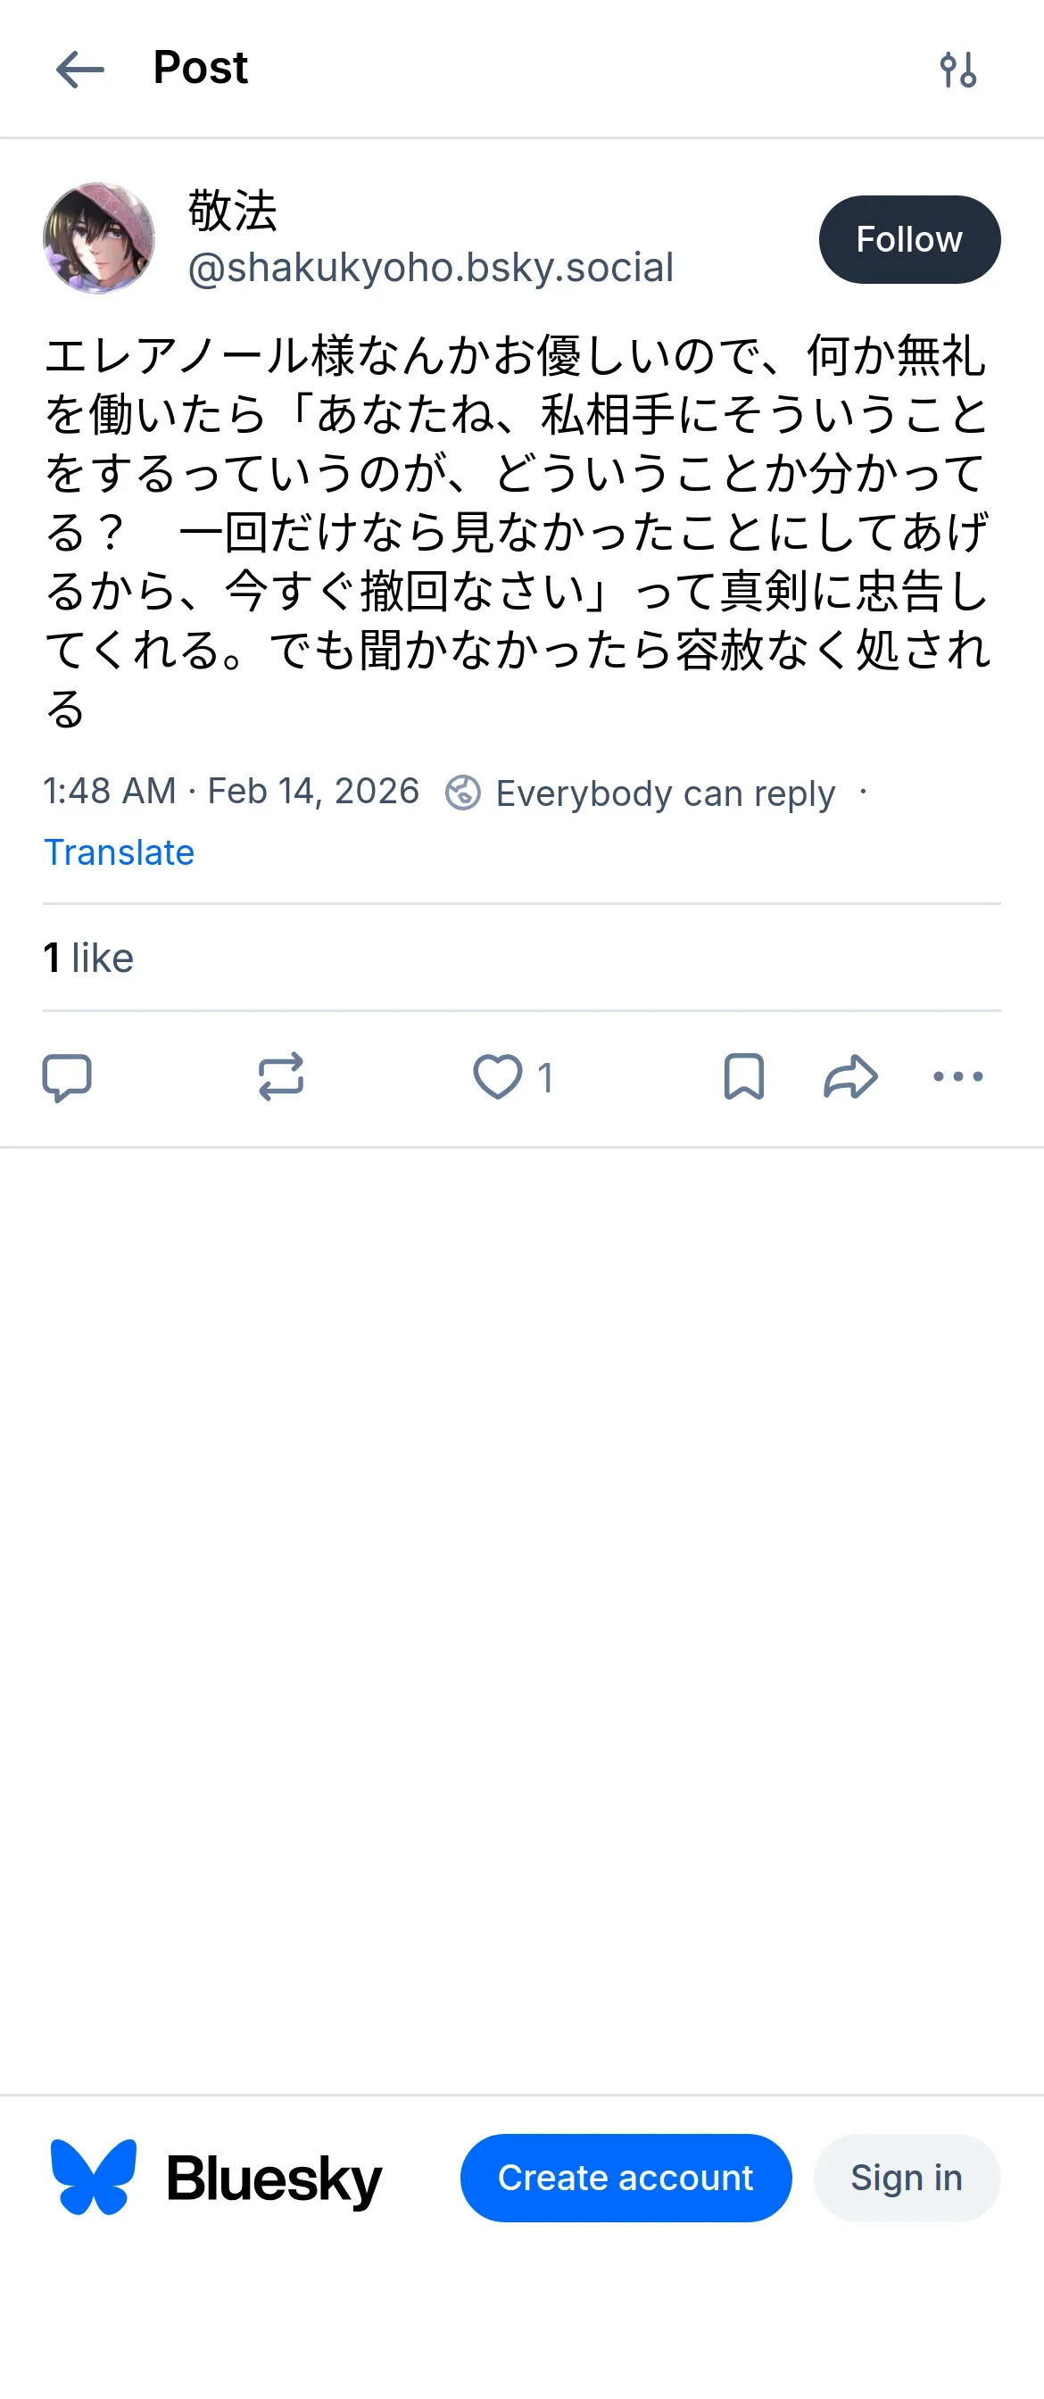Click the share arrow icon

850,1077
